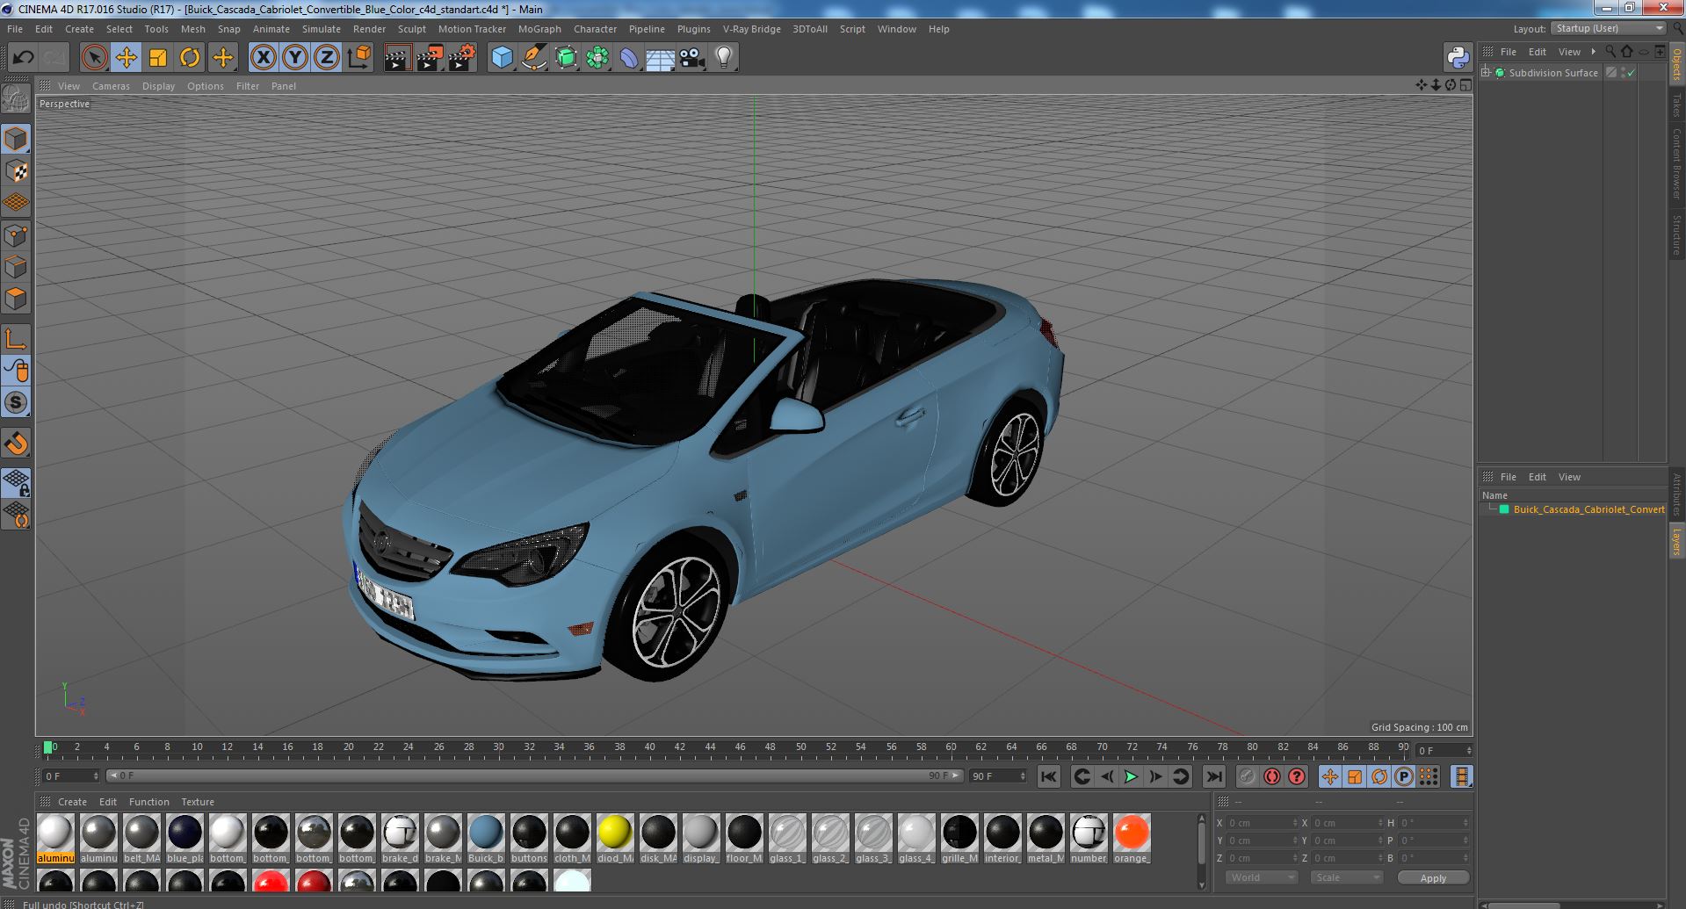Open the V-Ray Bridge menu
Screen dimensions: 1686x909
point(751,29)
